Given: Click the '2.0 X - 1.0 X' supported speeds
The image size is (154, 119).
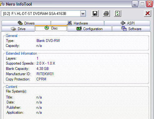Looking at the screenshot, I should [x=46, y=63].
